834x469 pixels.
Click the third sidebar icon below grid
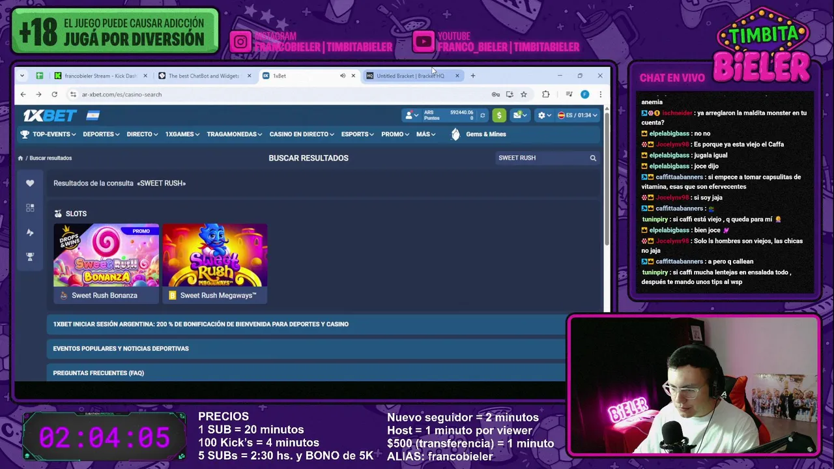(x=30, y=233)
